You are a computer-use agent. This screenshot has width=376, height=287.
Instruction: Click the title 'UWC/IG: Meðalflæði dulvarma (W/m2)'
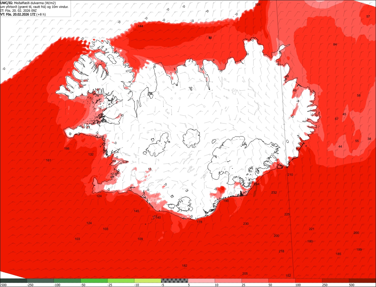pyautogui.click(x=28, y=3)
